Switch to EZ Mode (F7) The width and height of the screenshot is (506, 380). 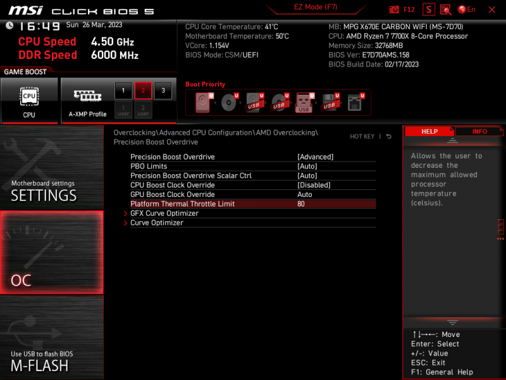pos(315,7)
